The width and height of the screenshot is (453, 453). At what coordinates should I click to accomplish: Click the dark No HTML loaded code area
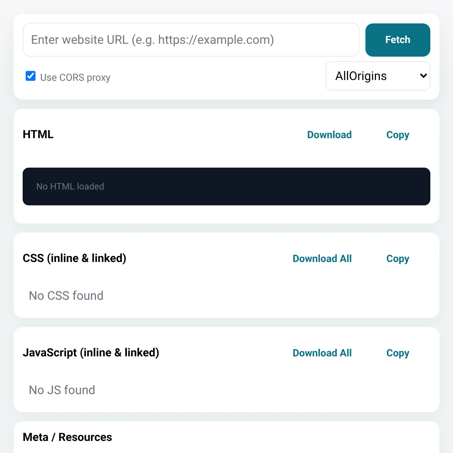[x=226, y=186]
